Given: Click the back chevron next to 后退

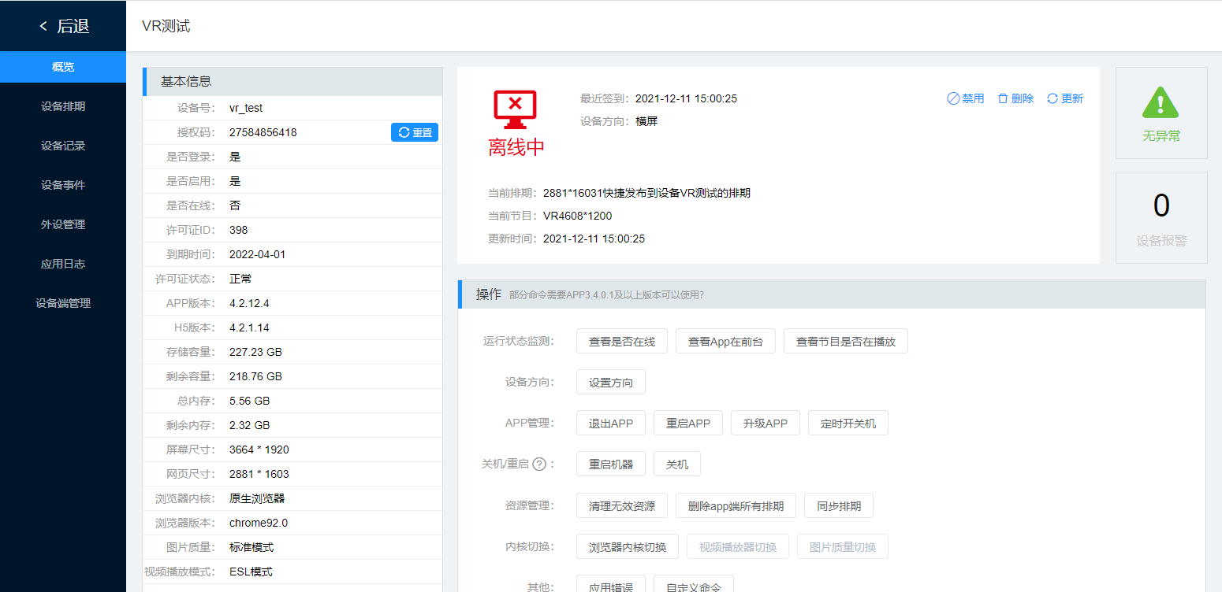Looking at the screenshot, I should coord(43,26).
